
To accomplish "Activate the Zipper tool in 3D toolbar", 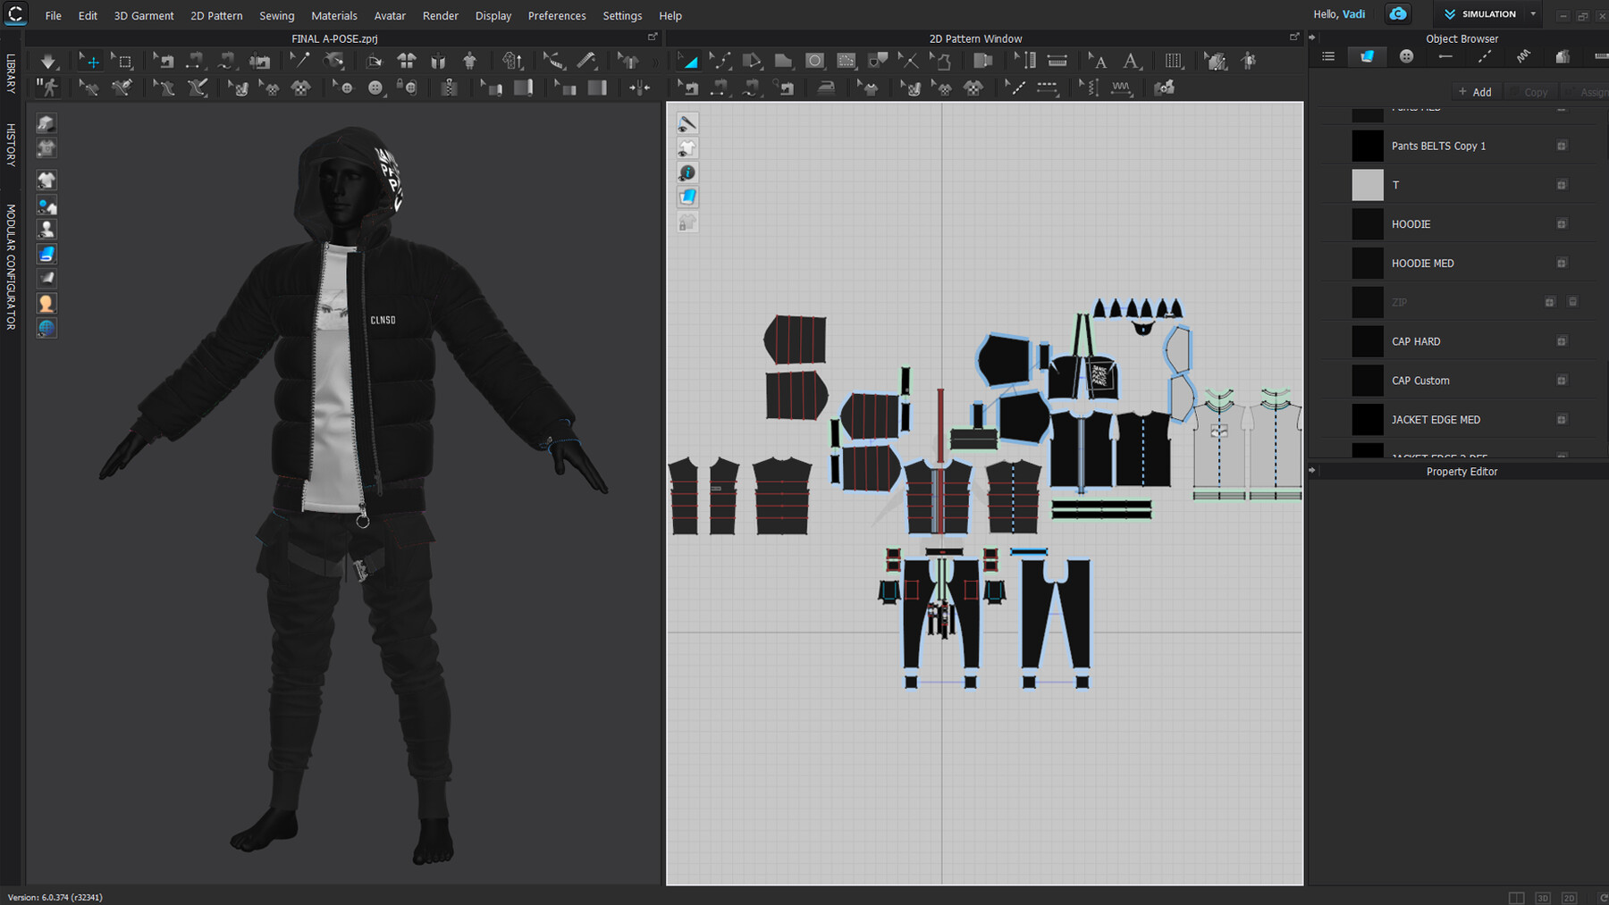I will click(x=449, y=88).
